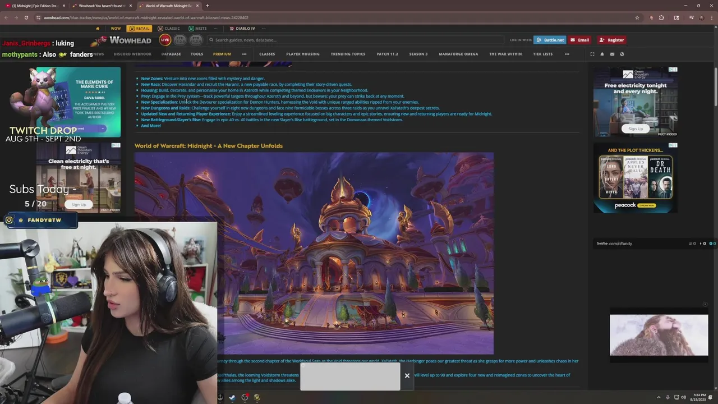This screenshot has height=404, width=718.
Task: Click the 'New Zones:' link
Action: click(152, 79)
